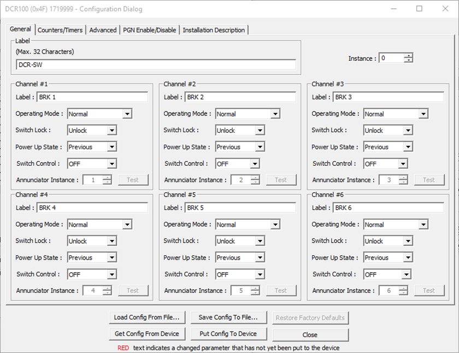Expand Channel #5 Operating Mode dropdown
Screen dimensions: 459x353
coord(275,225)
